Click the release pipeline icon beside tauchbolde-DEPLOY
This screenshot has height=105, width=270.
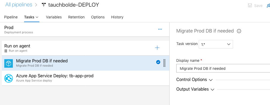tap(44, 5)
